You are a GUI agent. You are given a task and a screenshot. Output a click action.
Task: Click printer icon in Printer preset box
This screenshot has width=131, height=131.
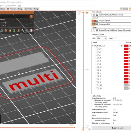94,30
